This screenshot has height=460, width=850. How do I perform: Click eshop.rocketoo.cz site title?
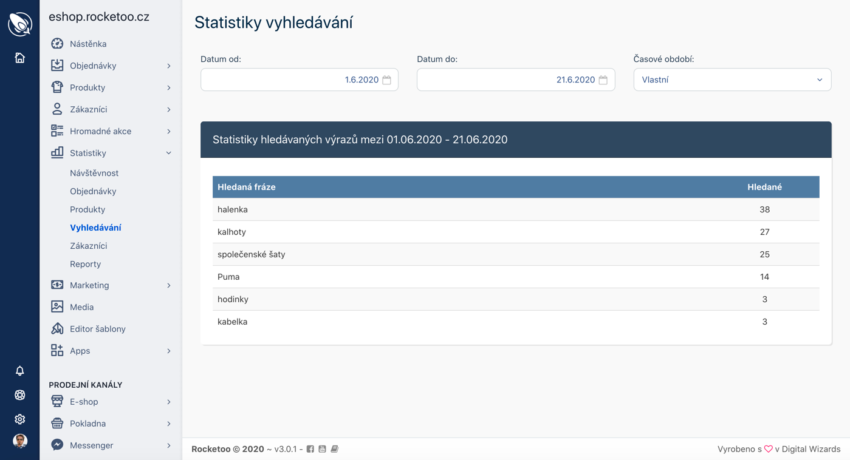[99, 16]
